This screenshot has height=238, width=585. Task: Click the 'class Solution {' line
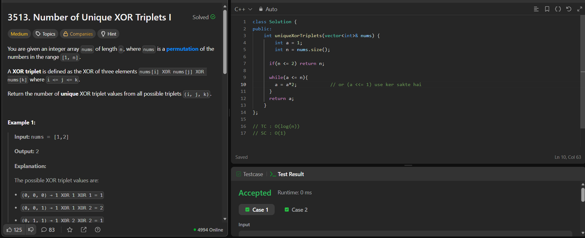click(x=275, y=22)
